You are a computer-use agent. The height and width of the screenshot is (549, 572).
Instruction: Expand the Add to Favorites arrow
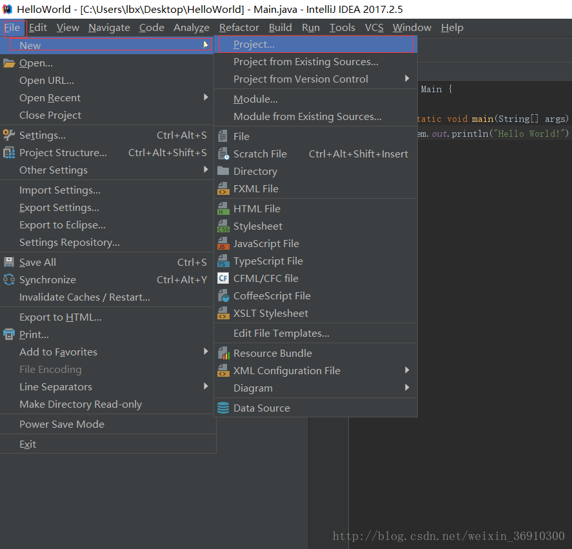206,351
